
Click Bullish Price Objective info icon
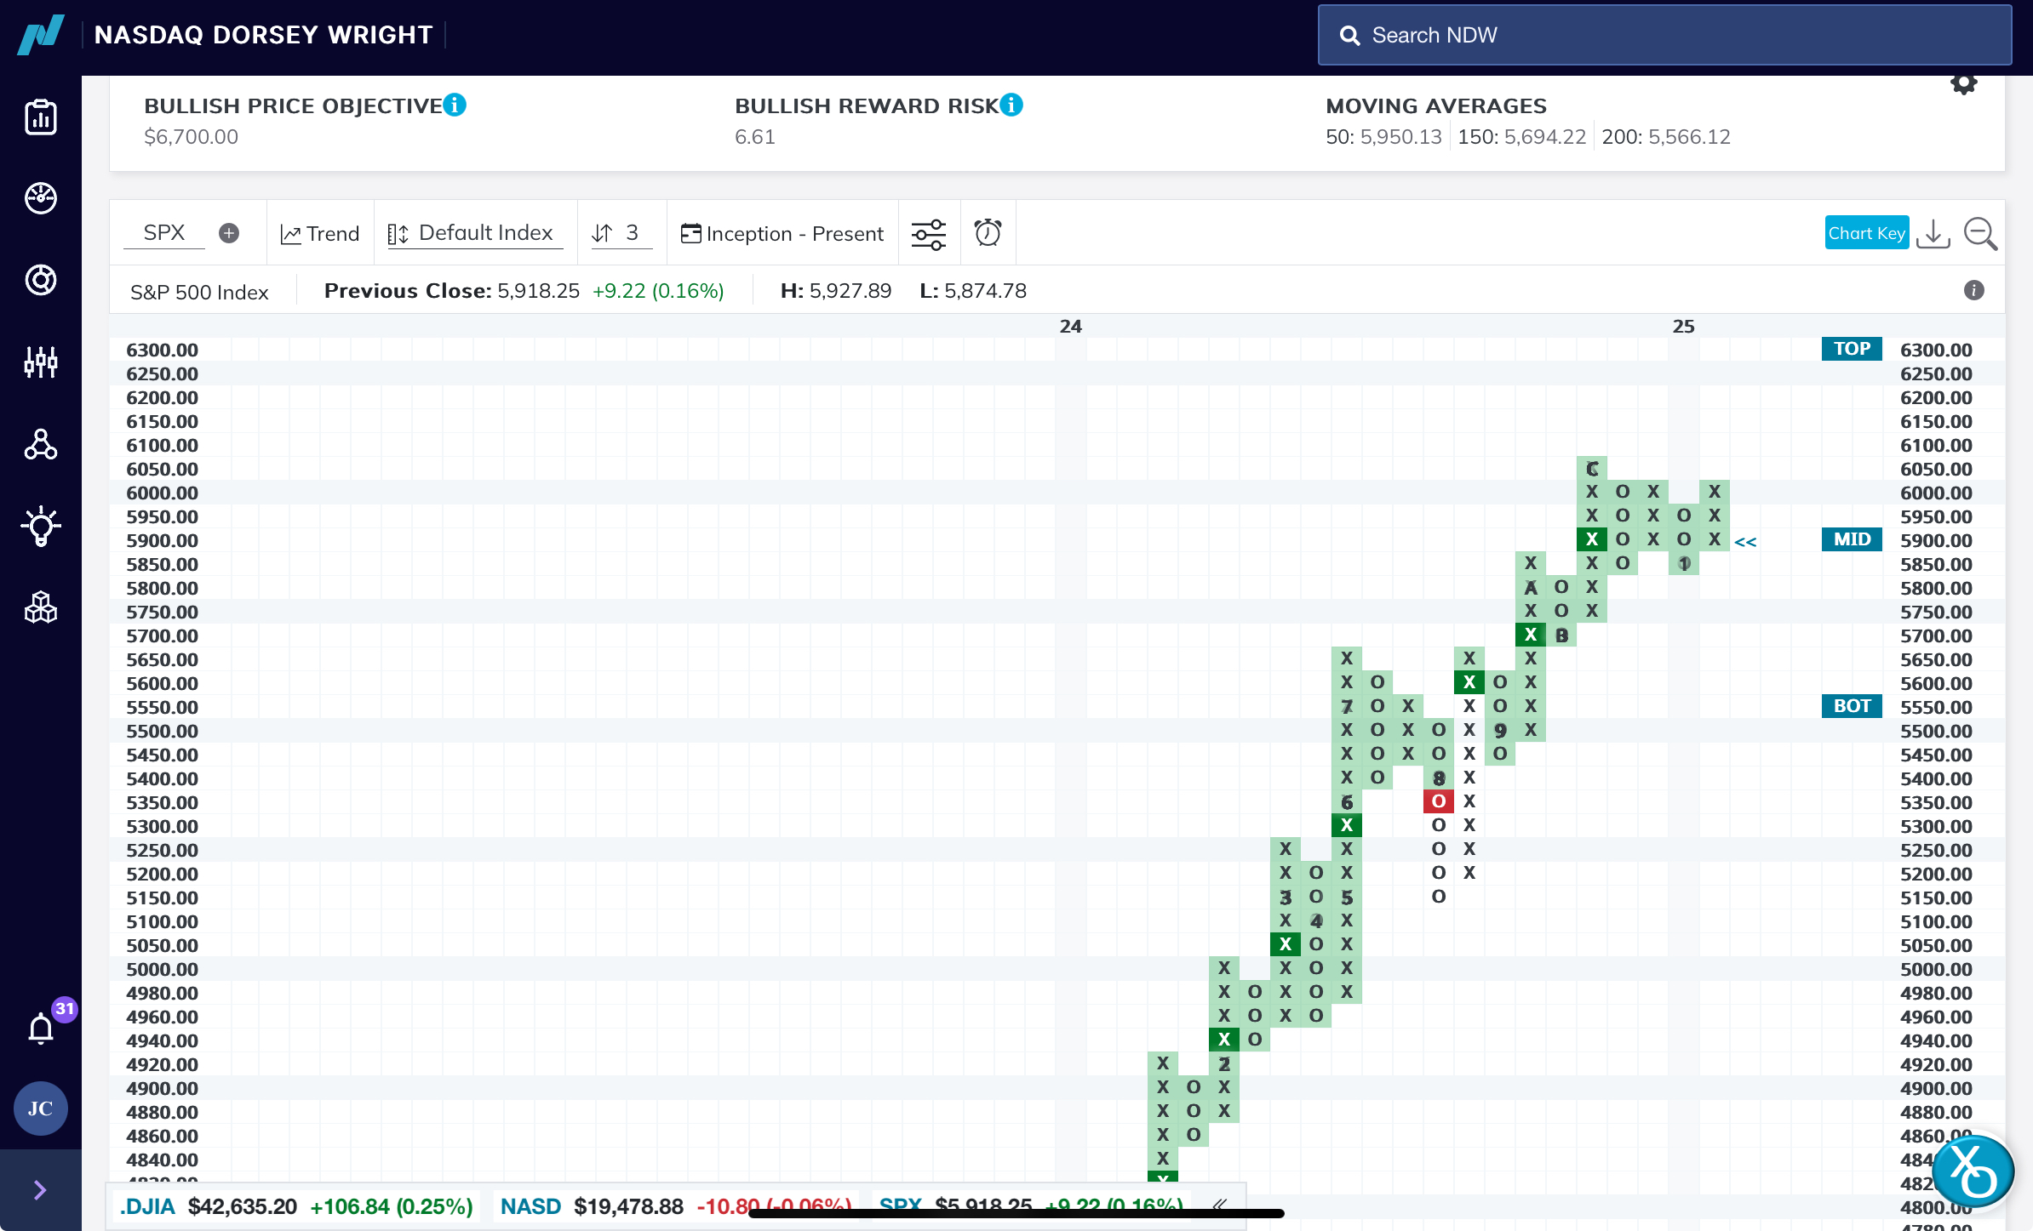point(455,105)
